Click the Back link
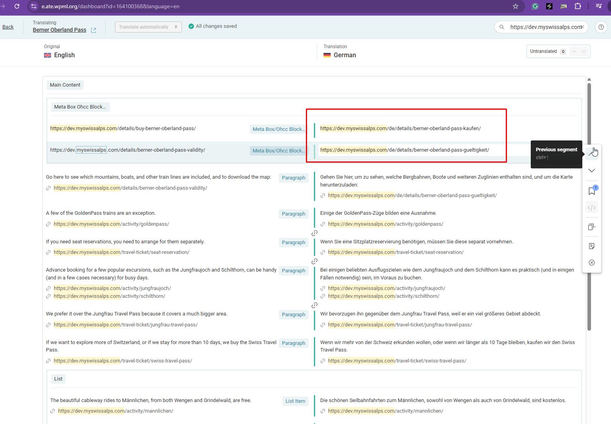Image resolution: width=611 pixels, height=424 pixels. pos(8,27)
